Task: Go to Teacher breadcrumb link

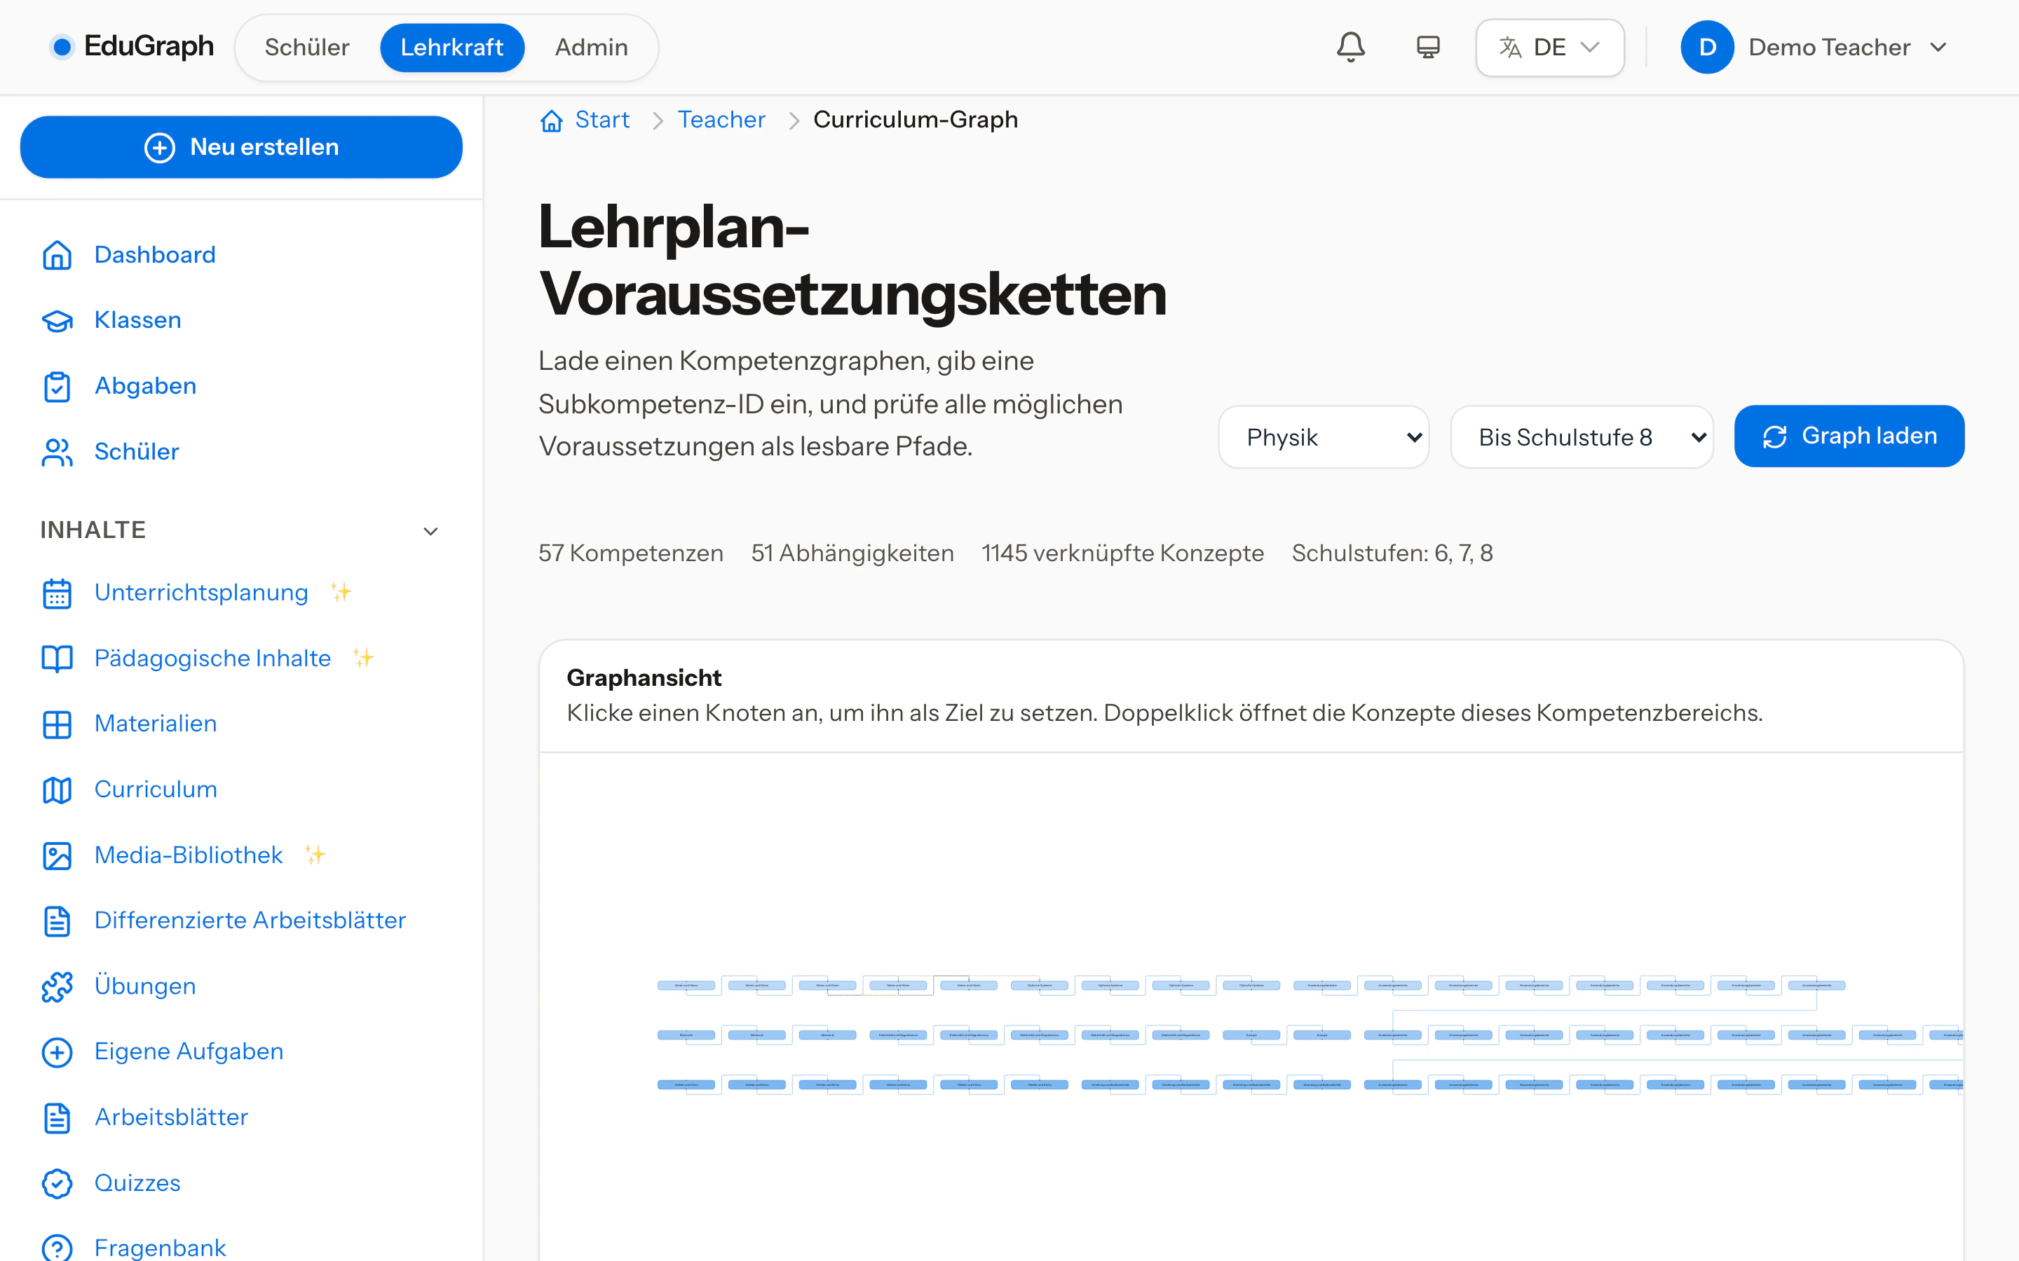Action: [x=721, y=120]
